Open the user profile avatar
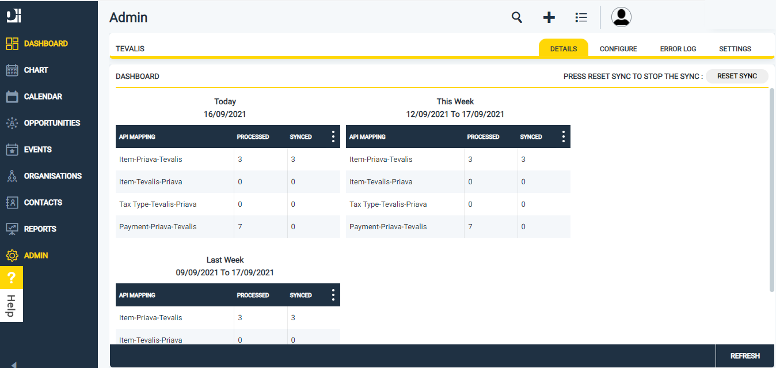The image size is (776, 368). point(621,17)
